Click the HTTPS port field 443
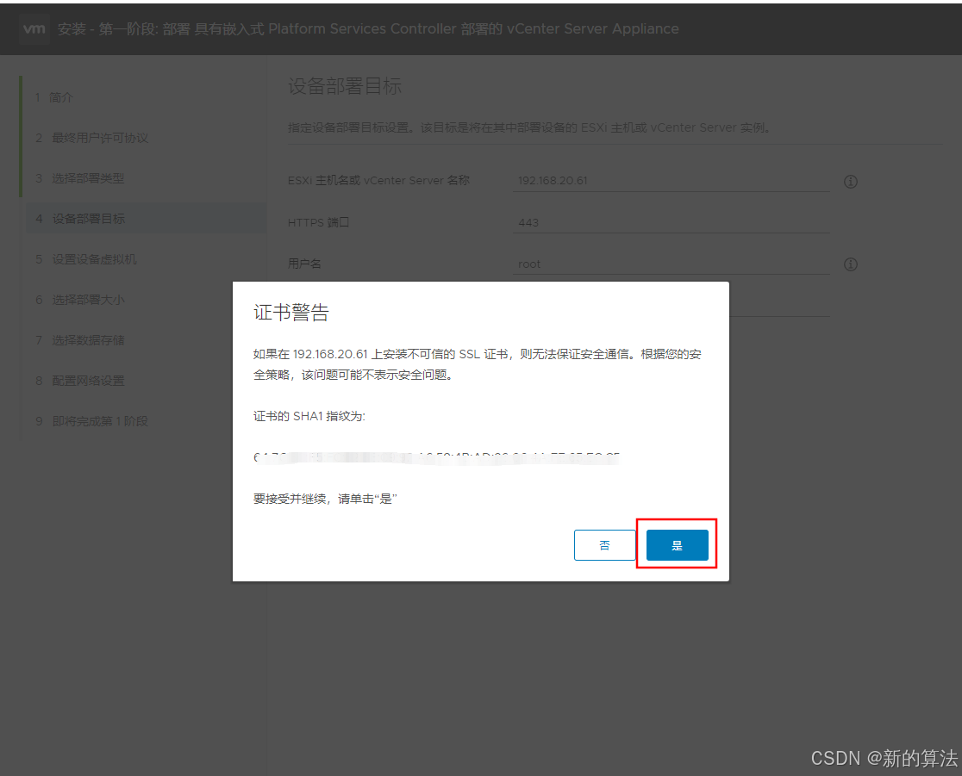The width and height of the screenshot is (962, 776). pos(672,222)
